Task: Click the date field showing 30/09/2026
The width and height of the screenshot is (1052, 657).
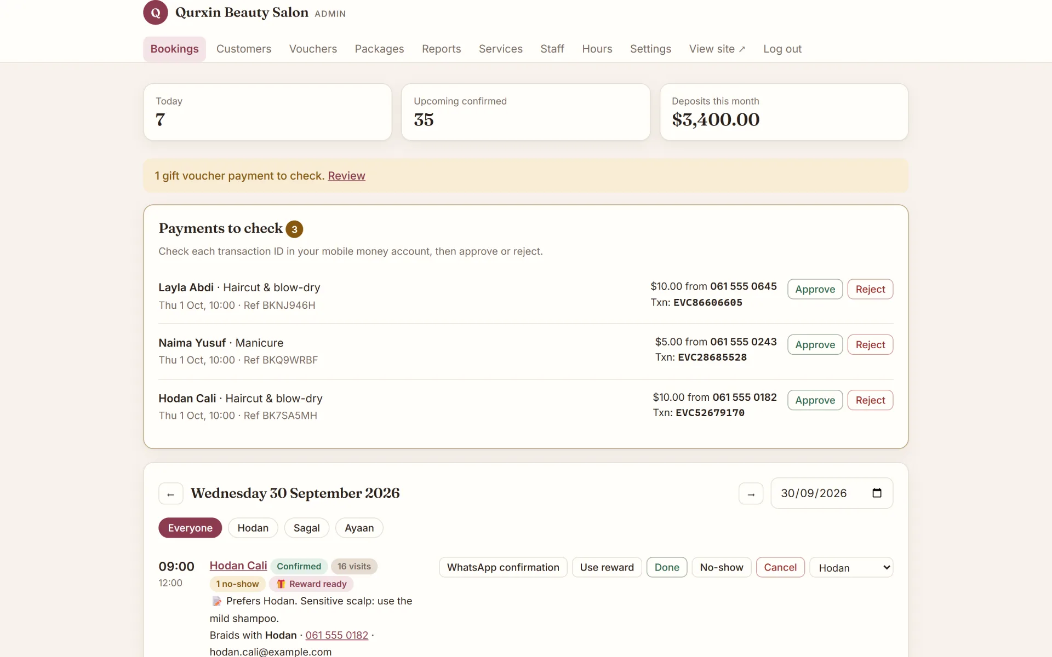Action: tap(832, 493)
